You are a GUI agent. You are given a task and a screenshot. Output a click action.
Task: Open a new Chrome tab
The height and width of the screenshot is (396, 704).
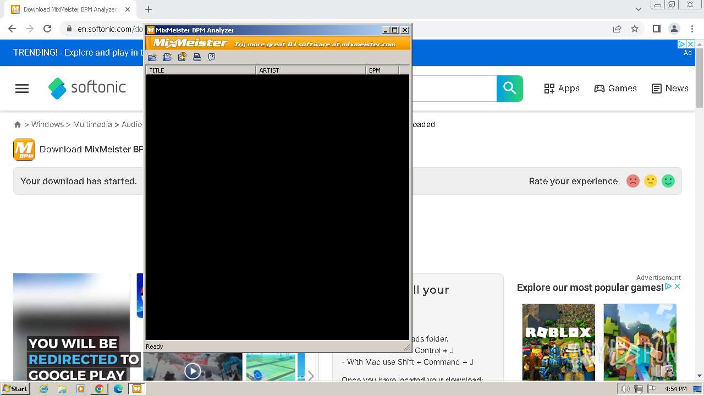point(148,9)
